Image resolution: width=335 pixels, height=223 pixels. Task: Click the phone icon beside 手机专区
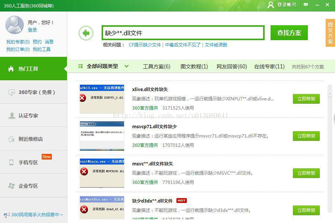pos(11,162)
